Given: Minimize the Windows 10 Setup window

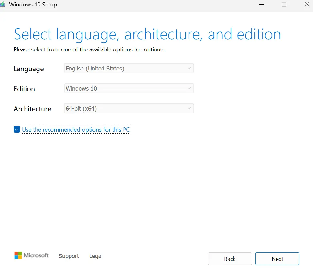Looking at the screenshot, I should pos(262,5).
